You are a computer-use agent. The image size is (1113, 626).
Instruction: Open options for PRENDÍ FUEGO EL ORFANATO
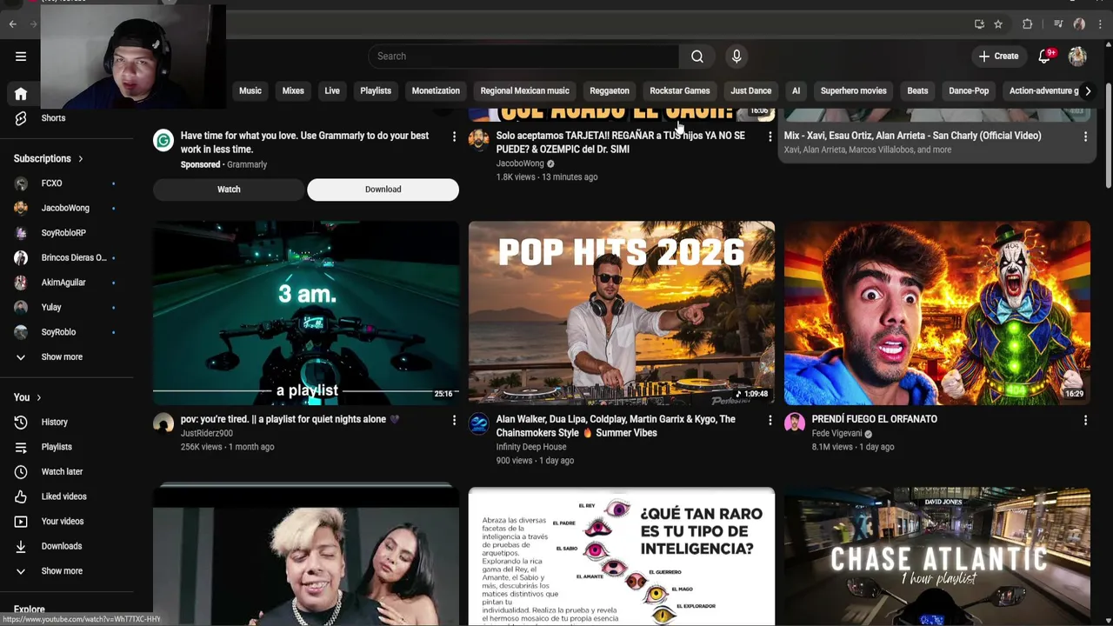[1085, 420]
